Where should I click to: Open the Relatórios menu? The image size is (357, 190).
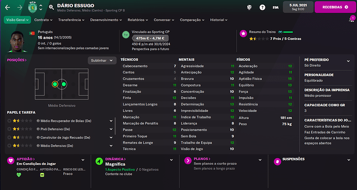(138, 20)
